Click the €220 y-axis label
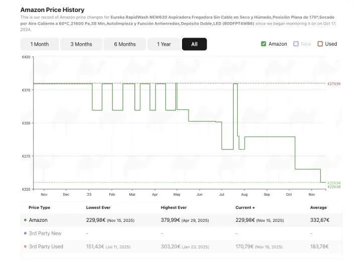This screenshot has width=353, height=265. click(x=26, y=189)
